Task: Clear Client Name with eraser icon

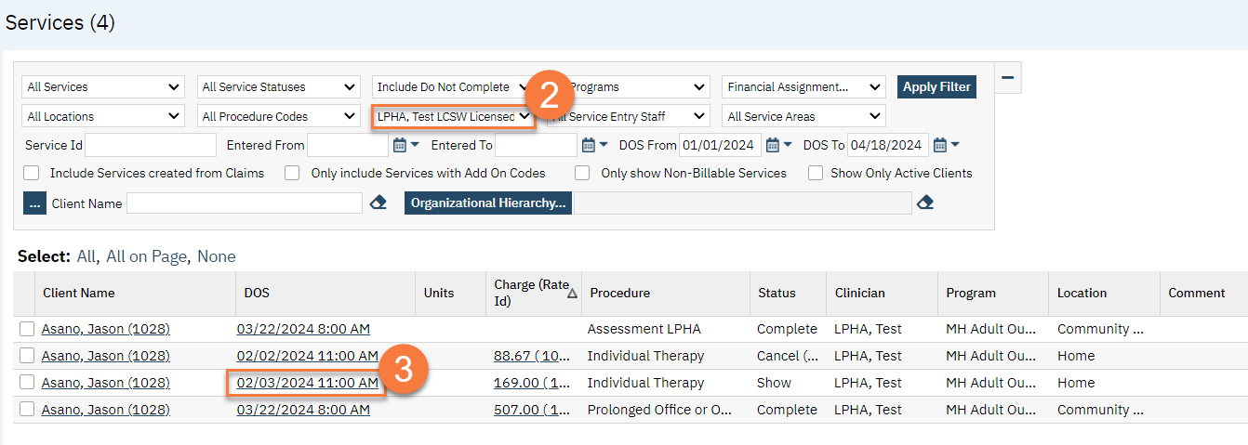Action: pos(378,203)
